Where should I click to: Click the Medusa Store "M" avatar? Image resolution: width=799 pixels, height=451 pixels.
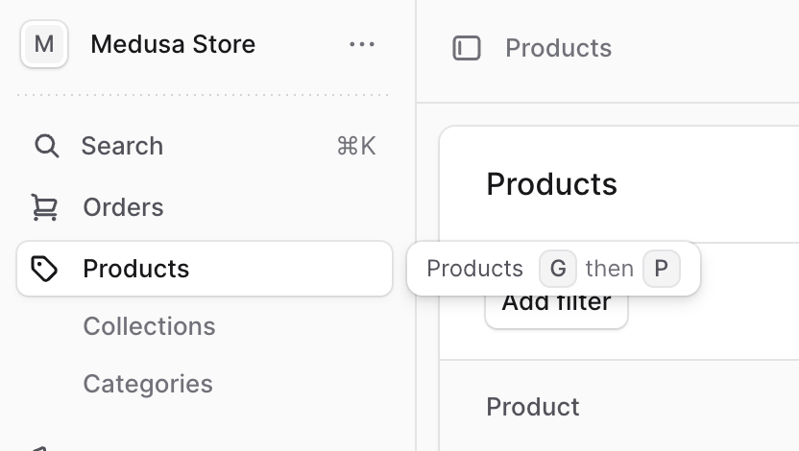tap(44, 44)
